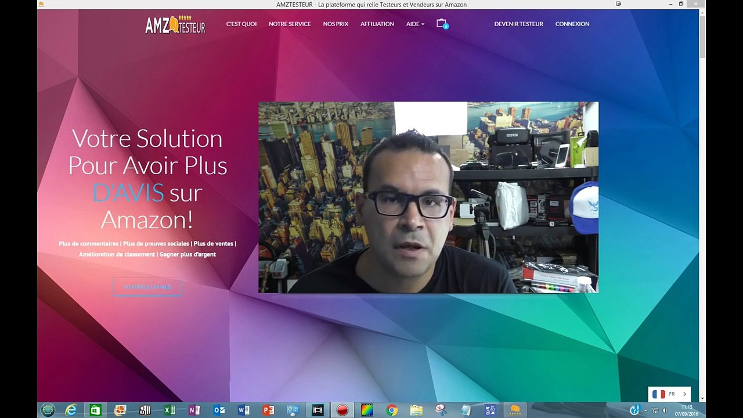743x418 pixels.
Task: Open Google Chrome from the taskbar
Action: [392, 410]
